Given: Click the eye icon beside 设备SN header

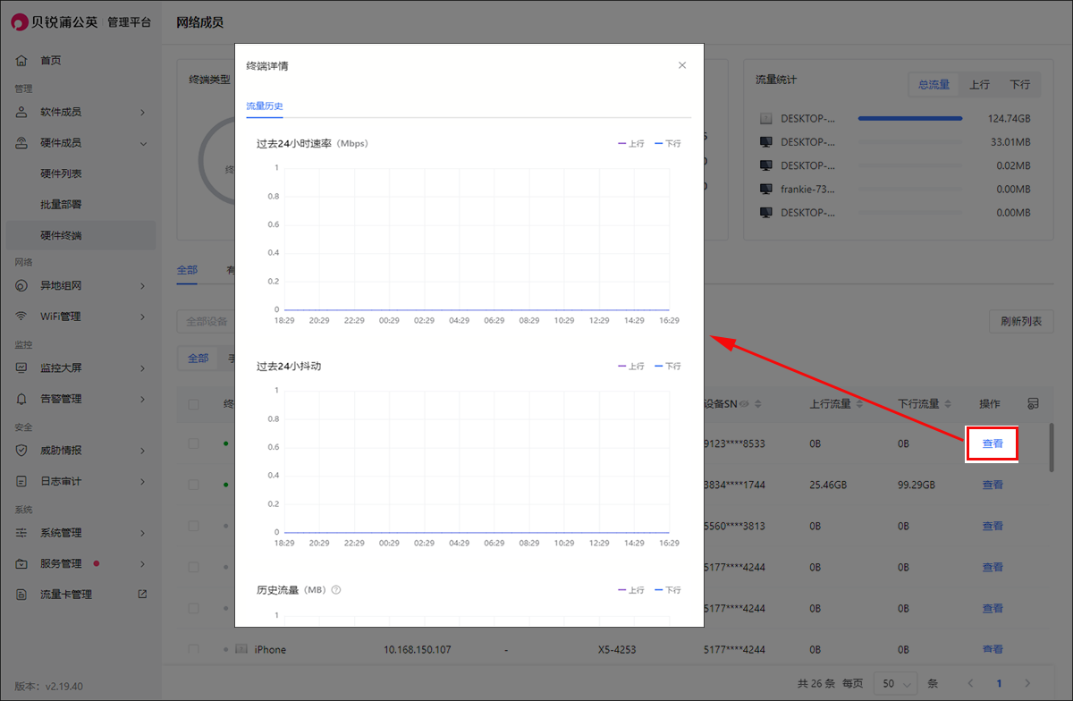Looking at the screenshot, I should pos(744,404).
